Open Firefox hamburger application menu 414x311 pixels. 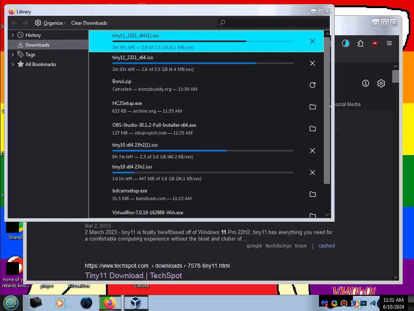coord(389,43)
